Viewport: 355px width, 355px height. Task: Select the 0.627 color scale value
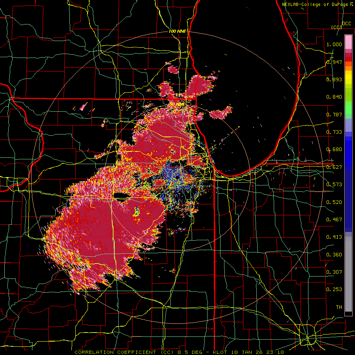coord(334,167)
